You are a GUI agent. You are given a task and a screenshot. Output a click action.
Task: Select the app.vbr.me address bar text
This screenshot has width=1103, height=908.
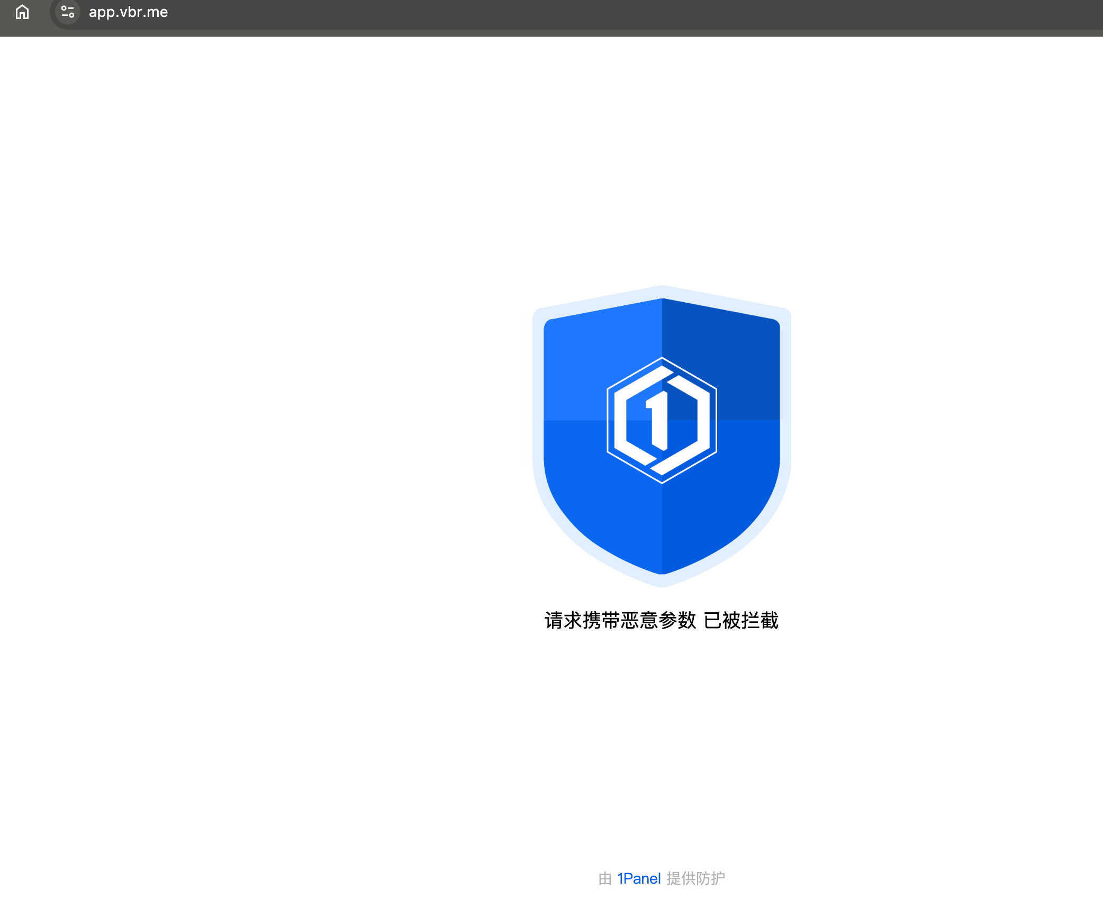[128, 12]
